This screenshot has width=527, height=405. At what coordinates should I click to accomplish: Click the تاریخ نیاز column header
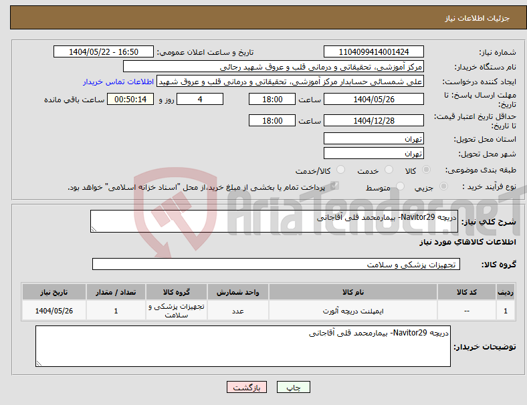coord(54,292)
